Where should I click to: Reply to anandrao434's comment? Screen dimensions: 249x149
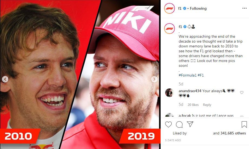[207, 105]
